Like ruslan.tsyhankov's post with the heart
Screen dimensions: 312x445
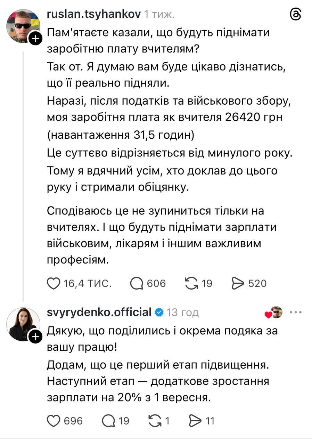point(53,284)
